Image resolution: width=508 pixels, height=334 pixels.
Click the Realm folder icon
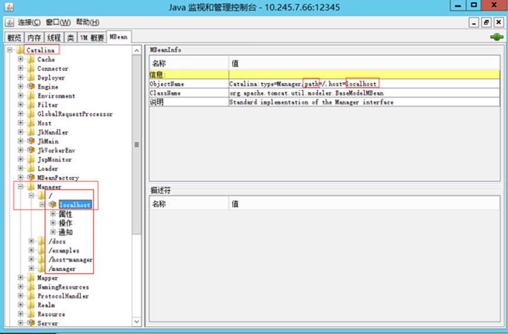(31, 305)
